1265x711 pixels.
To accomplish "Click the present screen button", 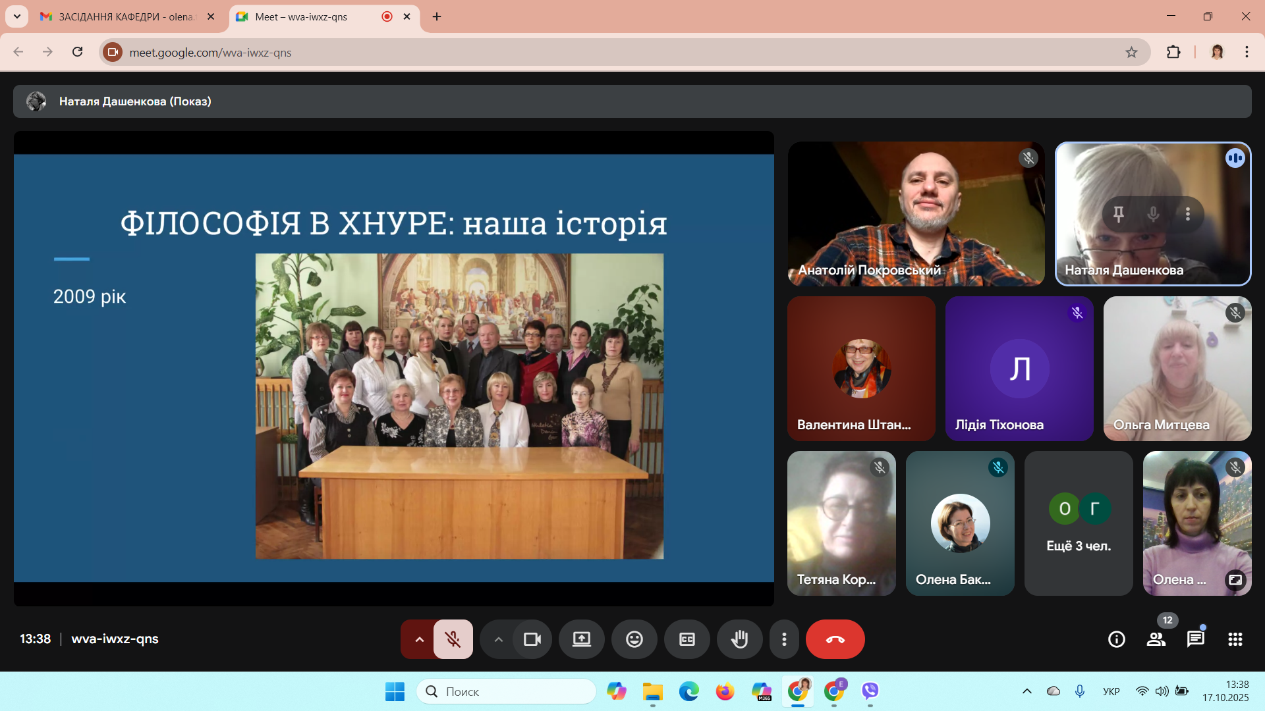I will pyautogui.click(x=581, y=639).
